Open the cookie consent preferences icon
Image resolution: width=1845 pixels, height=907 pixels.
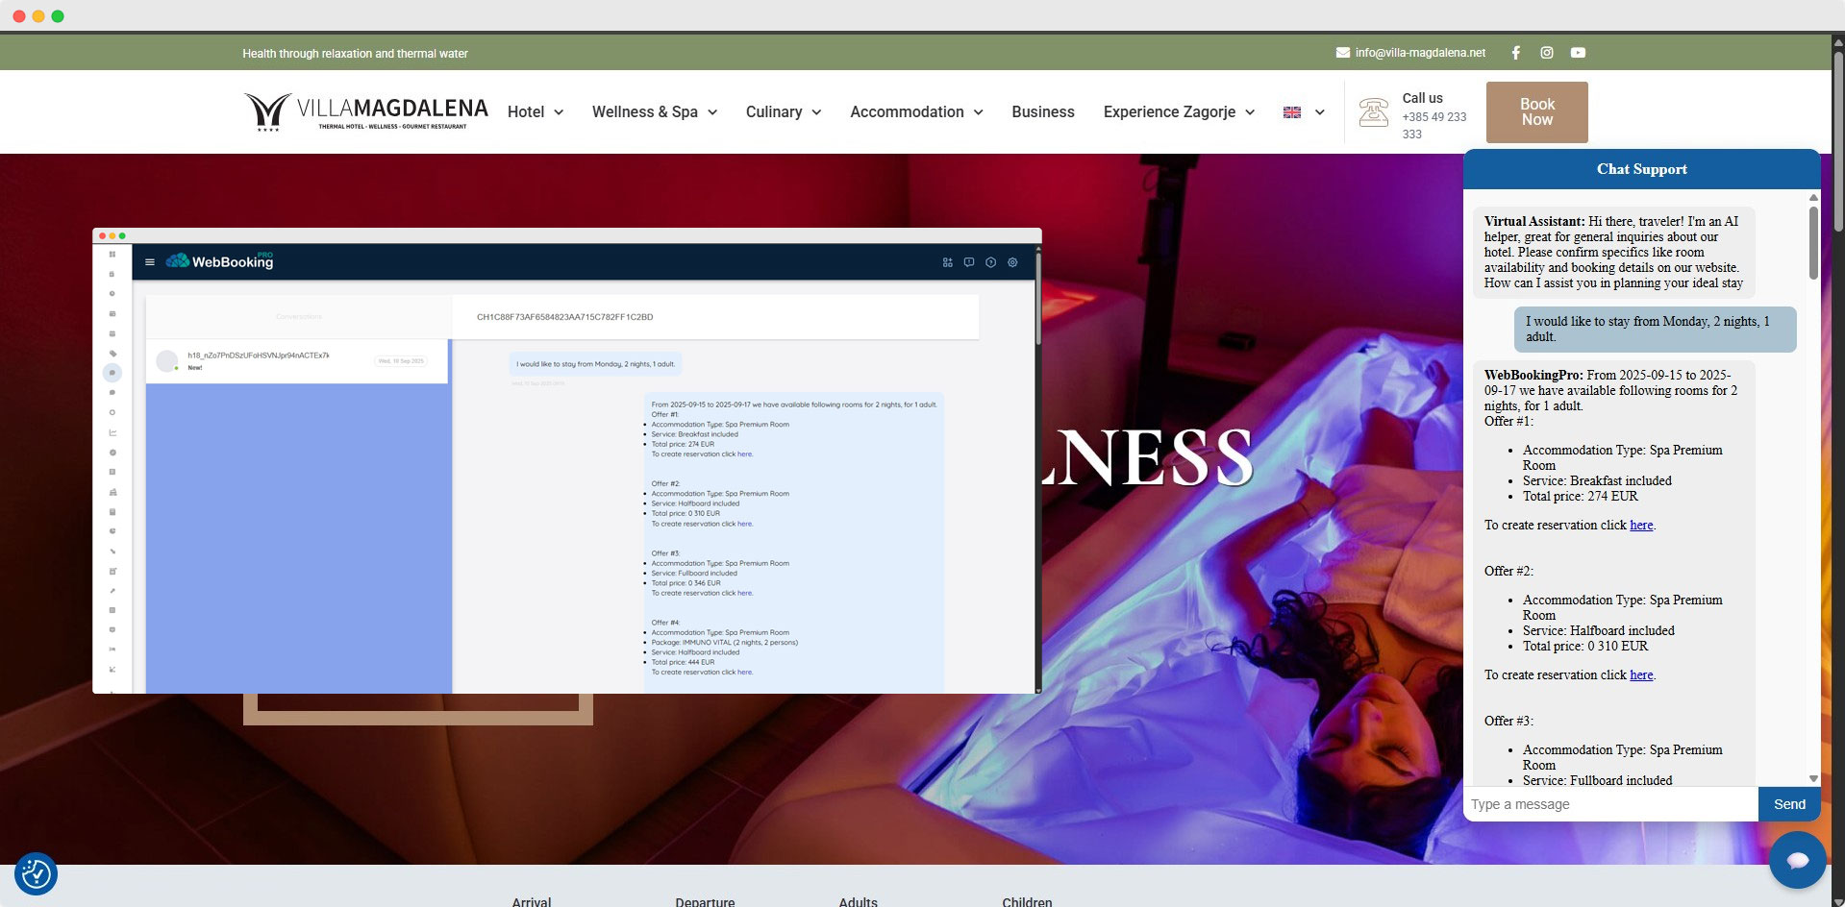(x=36, y=873)
